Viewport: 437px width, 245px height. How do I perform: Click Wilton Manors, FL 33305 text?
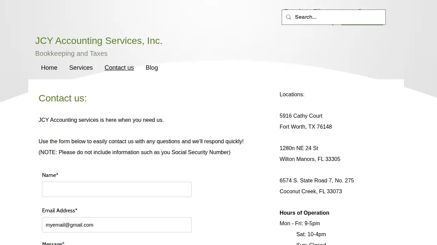coord(310,159)
